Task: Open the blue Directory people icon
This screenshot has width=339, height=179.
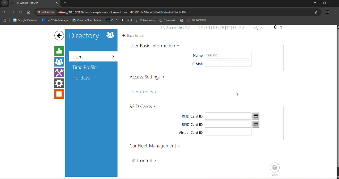Action: 59,61
